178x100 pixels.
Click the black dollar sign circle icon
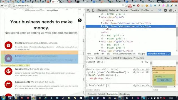pyautogui.click(x=80, y=20)
